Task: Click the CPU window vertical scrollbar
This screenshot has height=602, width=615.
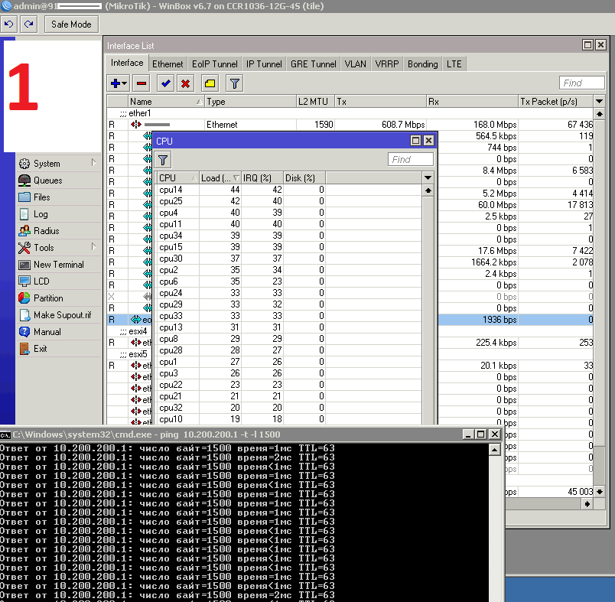Action: (428, 306)
